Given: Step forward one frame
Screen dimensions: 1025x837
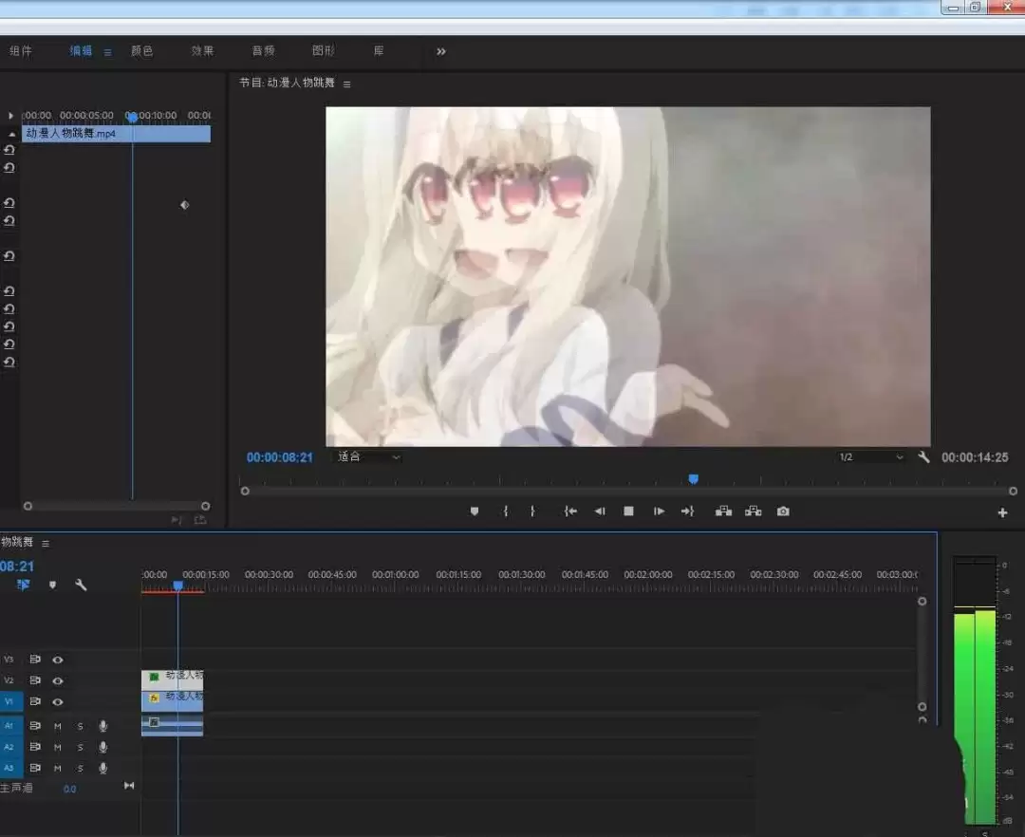Looking at the screenshot, I should coord(659,511).
